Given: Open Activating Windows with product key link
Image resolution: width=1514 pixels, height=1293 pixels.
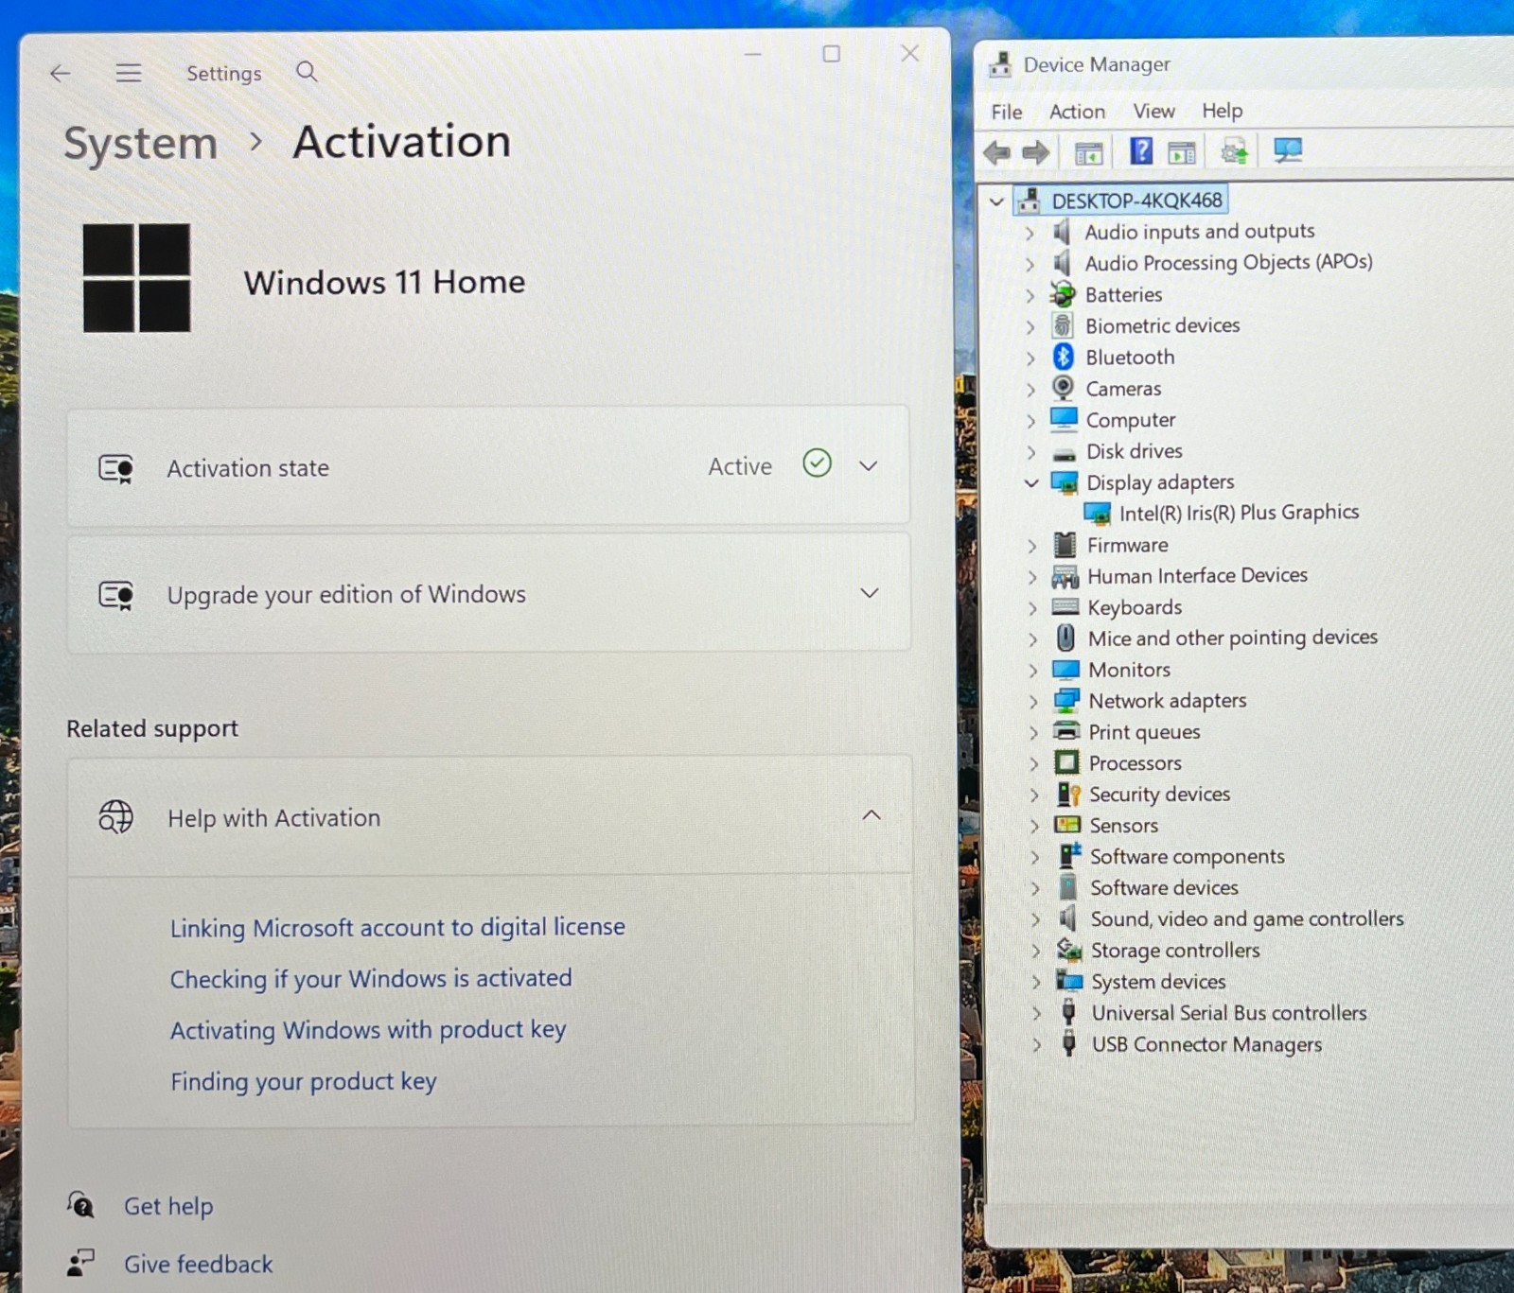Looking at the screenshot, I should pyautogui.click(x=368, y=1029).
